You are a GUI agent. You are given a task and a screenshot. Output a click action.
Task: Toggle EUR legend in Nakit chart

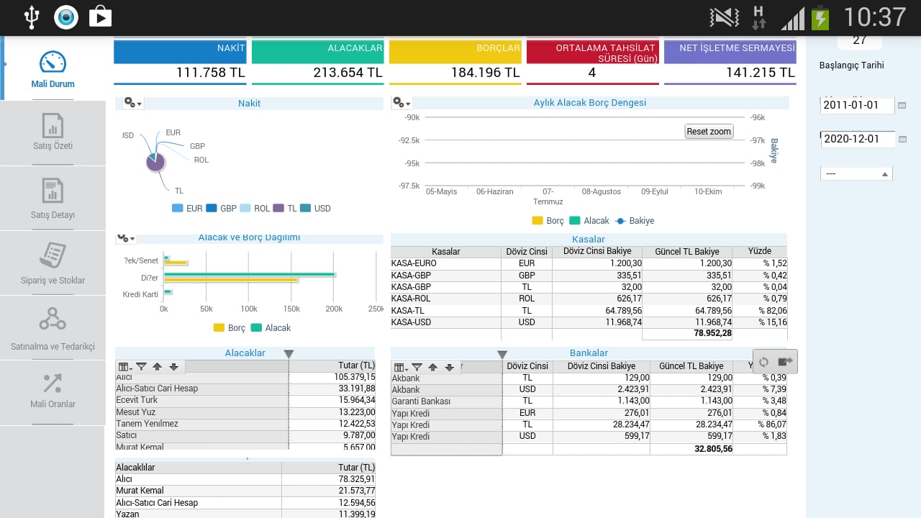[187, 209]
